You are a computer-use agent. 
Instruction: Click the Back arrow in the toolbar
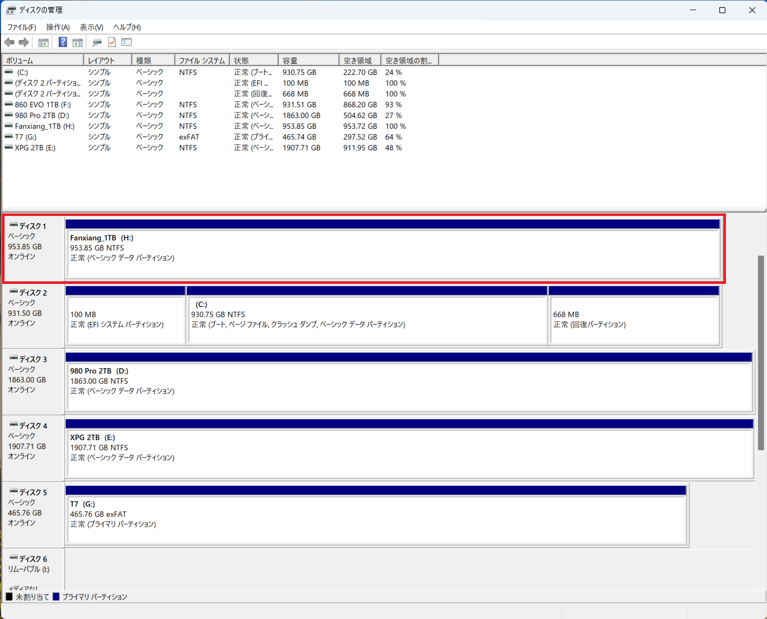click(9, 43)
